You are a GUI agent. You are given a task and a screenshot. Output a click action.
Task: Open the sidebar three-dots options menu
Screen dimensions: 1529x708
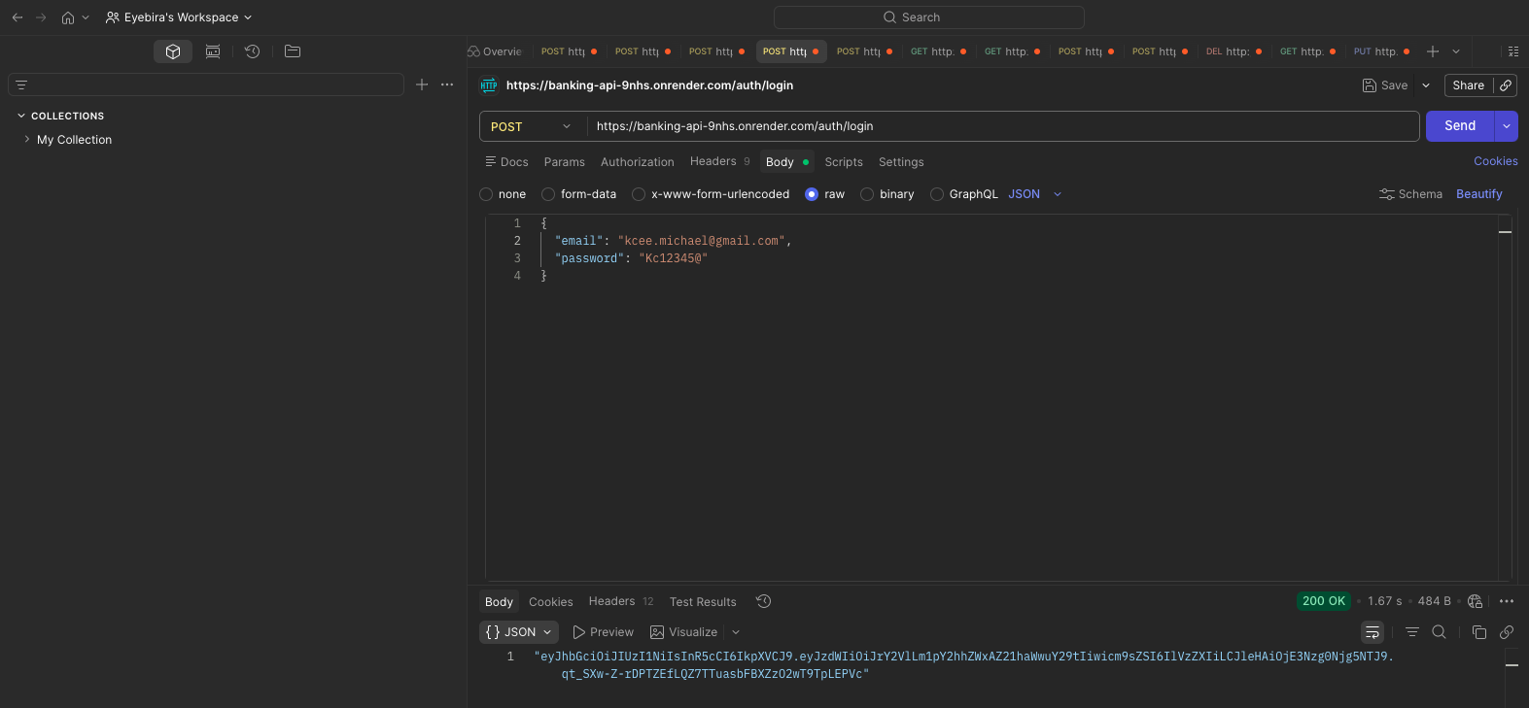point(447,84)
